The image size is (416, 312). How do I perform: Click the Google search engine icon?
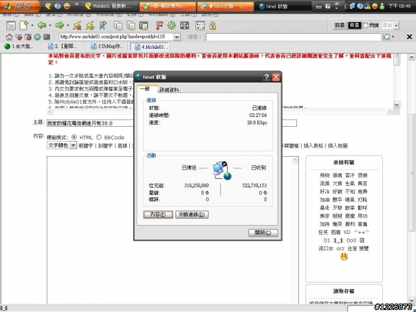(386, 37)
